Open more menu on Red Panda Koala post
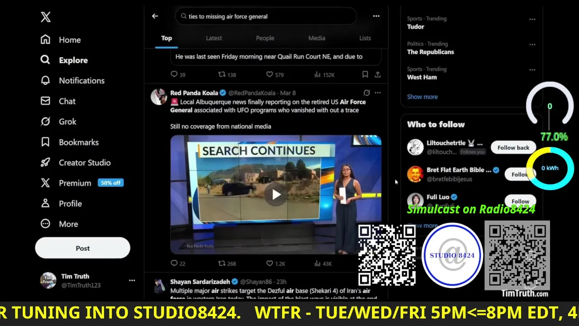Viewport: 579px width, 326px height. pos(378,93)
